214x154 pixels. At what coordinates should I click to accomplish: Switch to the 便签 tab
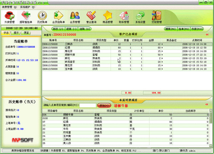27,32
